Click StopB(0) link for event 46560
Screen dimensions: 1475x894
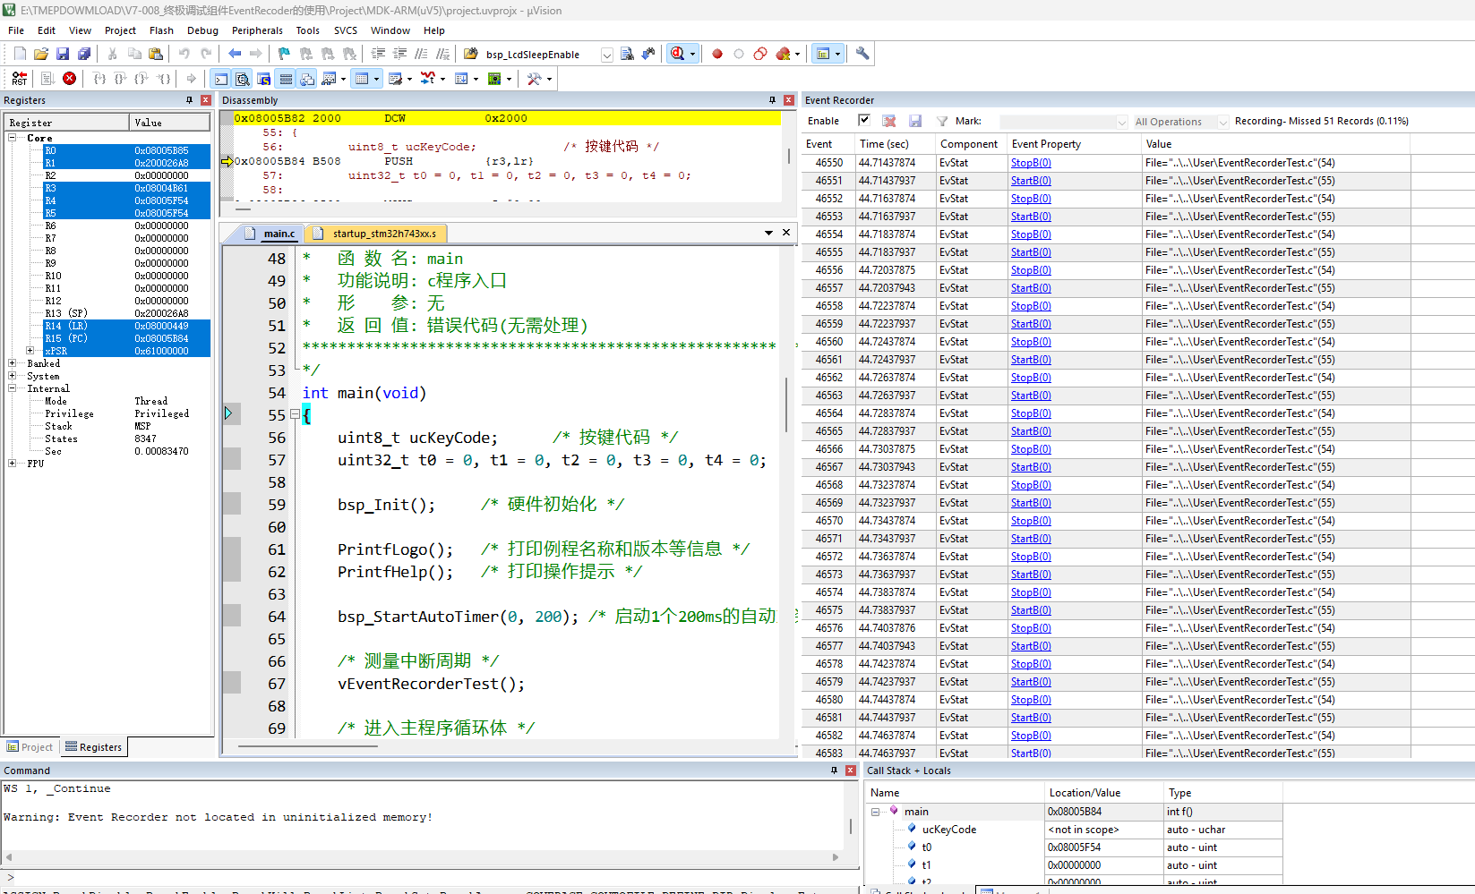[x=1031, y=342]
